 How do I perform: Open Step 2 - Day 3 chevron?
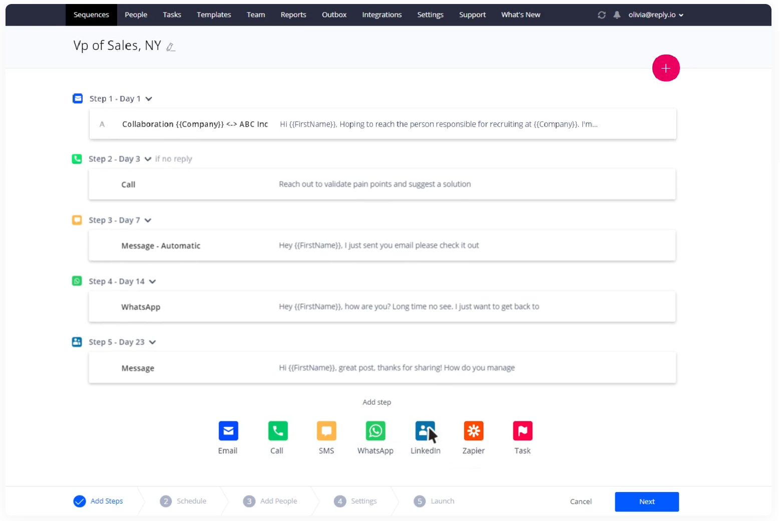(x=148, y=159)
